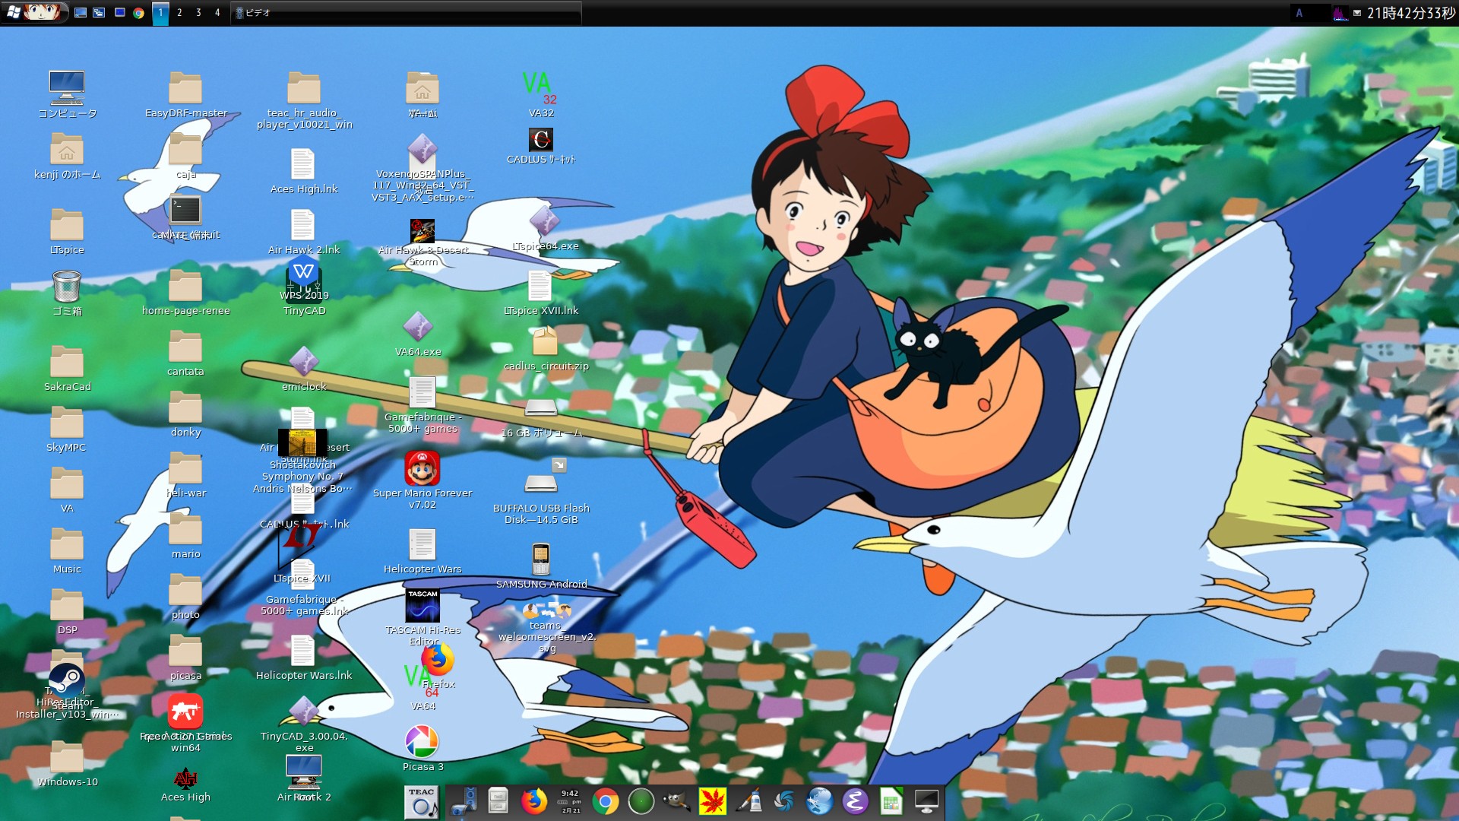This screenshot has height=821, width=1459.
Task: Launch GIMP from the dock
Action: tap(676, 801)
